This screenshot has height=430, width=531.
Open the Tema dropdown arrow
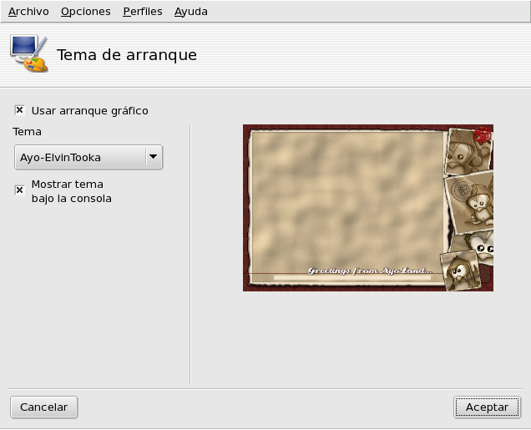point(154,157)
